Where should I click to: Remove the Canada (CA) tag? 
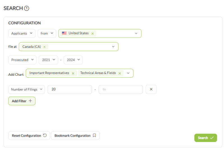45,47
